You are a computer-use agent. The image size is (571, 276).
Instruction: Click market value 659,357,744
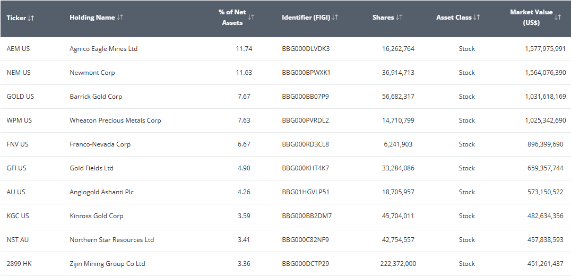[x=545, y=168]
